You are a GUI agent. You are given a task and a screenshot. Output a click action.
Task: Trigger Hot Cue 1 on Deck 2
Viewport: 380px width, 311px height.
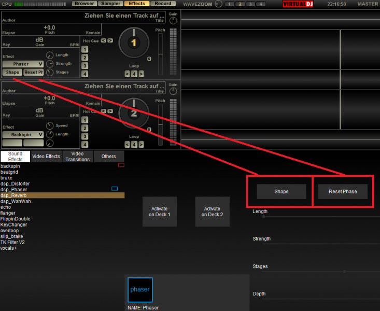(x=85, y=120)
